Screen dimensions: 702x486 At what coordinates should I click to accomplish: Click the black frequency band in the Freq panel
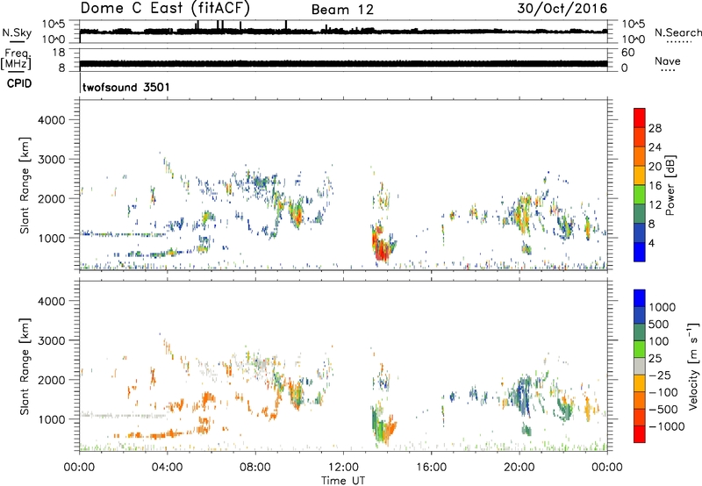point(344,64)
